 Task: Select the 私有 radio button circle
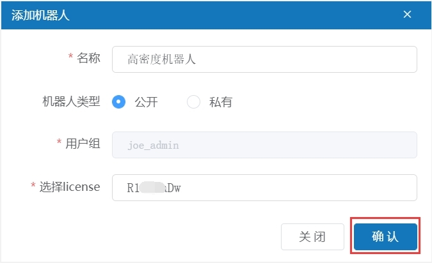(x=193, y=101)
